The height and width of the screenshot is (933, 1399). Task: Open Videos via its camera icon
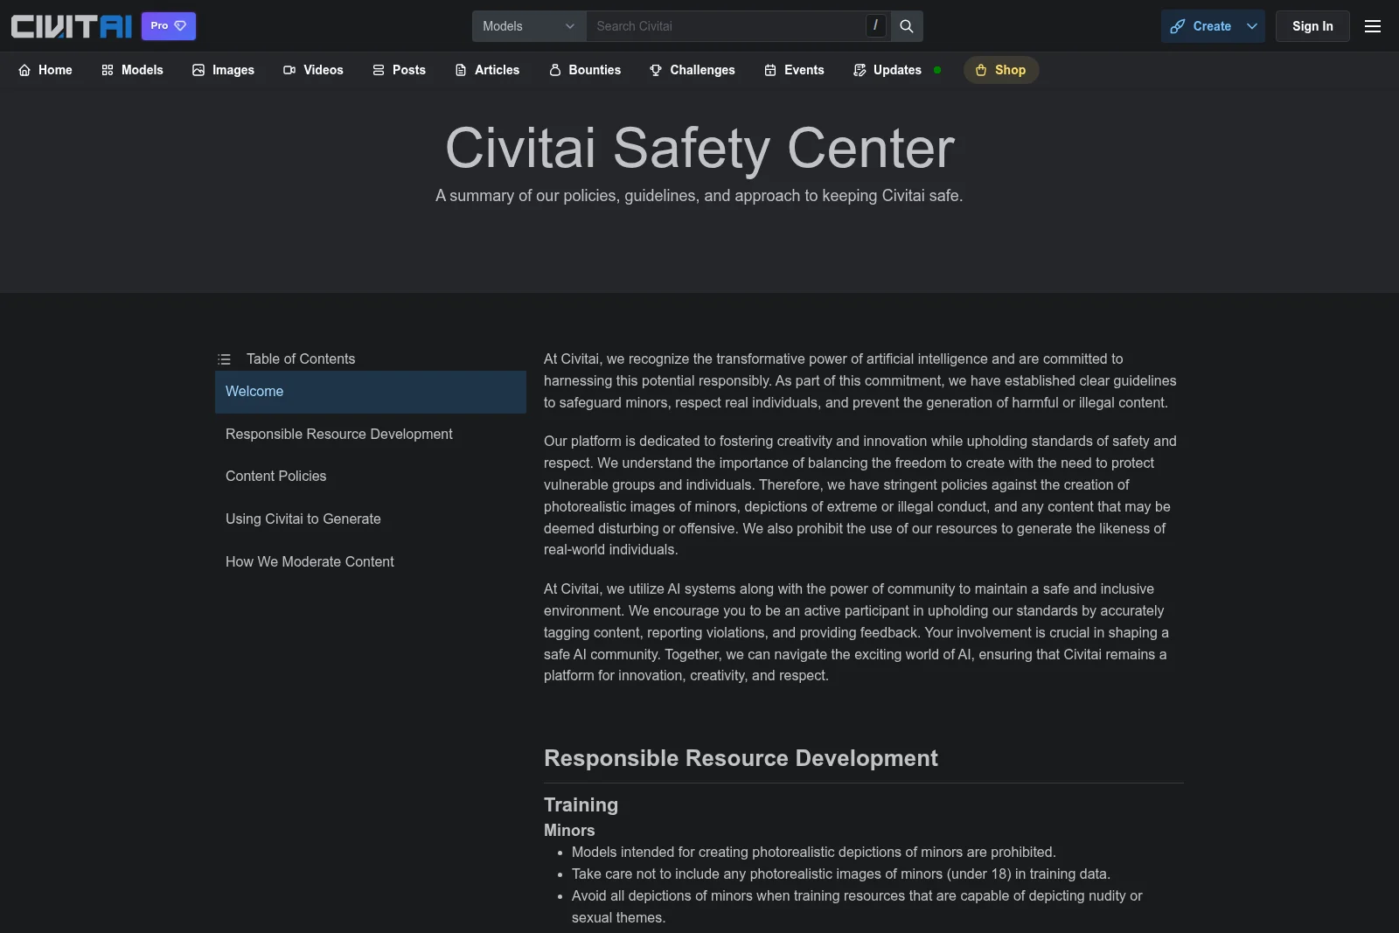point(289,70)
